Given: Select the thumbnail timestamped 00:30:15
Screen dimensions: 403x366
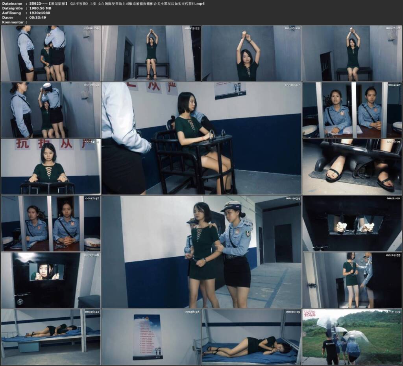Looking at the screenshot, I should coord(251,337).
